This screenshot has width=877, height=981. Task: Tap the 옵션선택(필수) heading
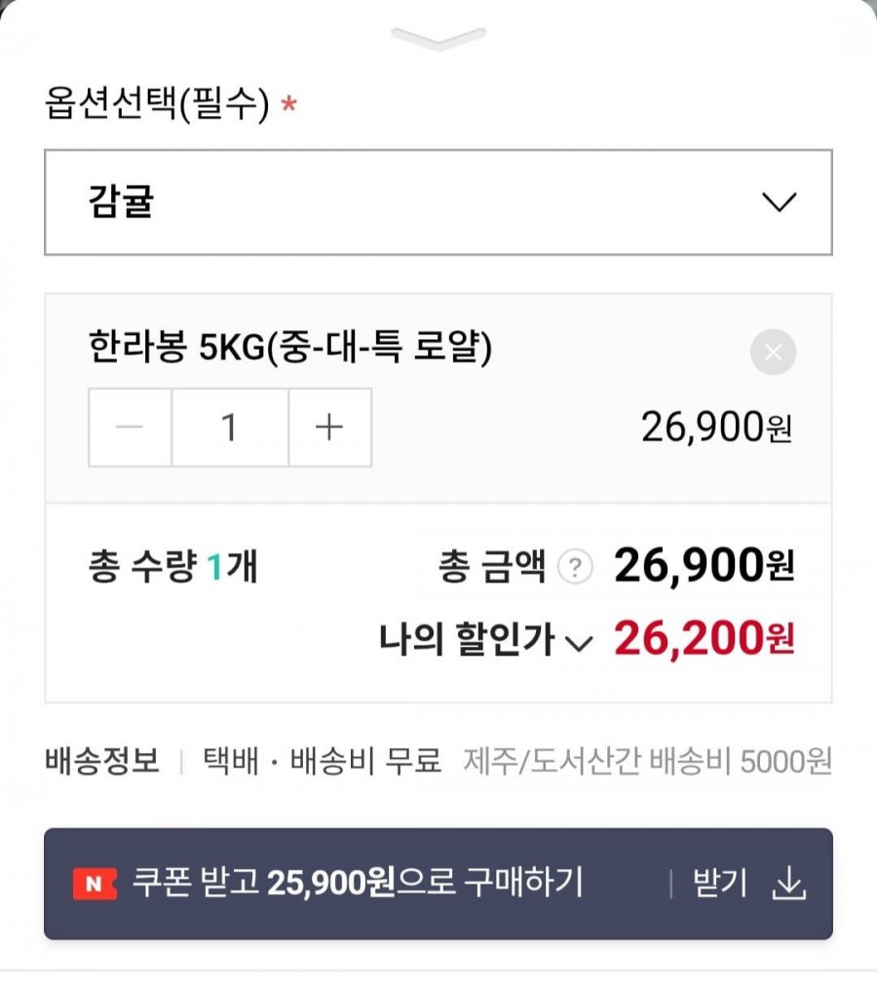[x=156, y=104]
